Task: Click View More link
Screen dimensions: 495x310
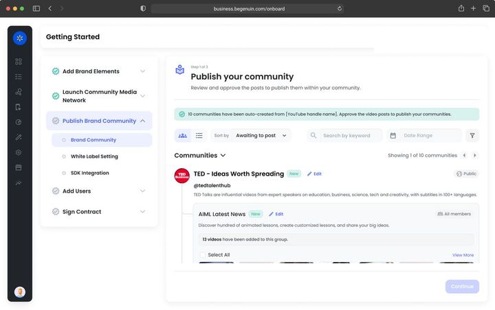Action: (463, 255)
